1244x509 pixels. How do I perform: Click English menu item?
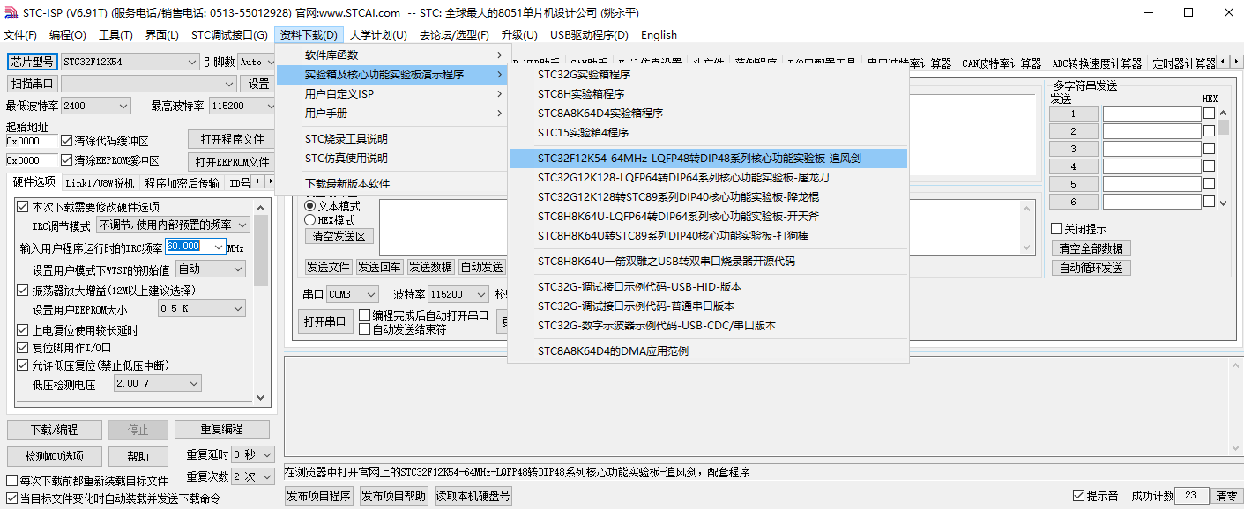[659, 35]
